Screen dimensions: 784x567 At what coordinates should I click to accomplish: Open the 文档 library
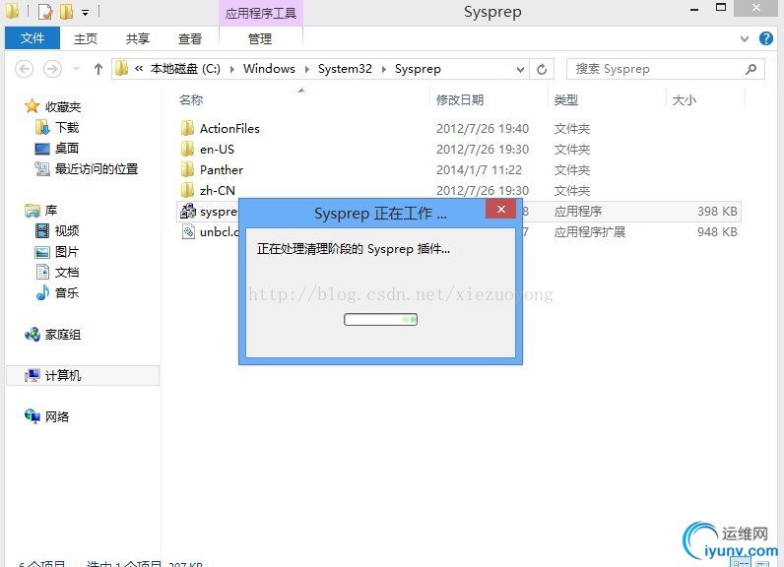67,273
